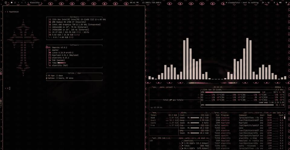This screenshot has height=150, width=290.
Task: Toggle reverse sorting in btop proc
Action: point(259,113)
